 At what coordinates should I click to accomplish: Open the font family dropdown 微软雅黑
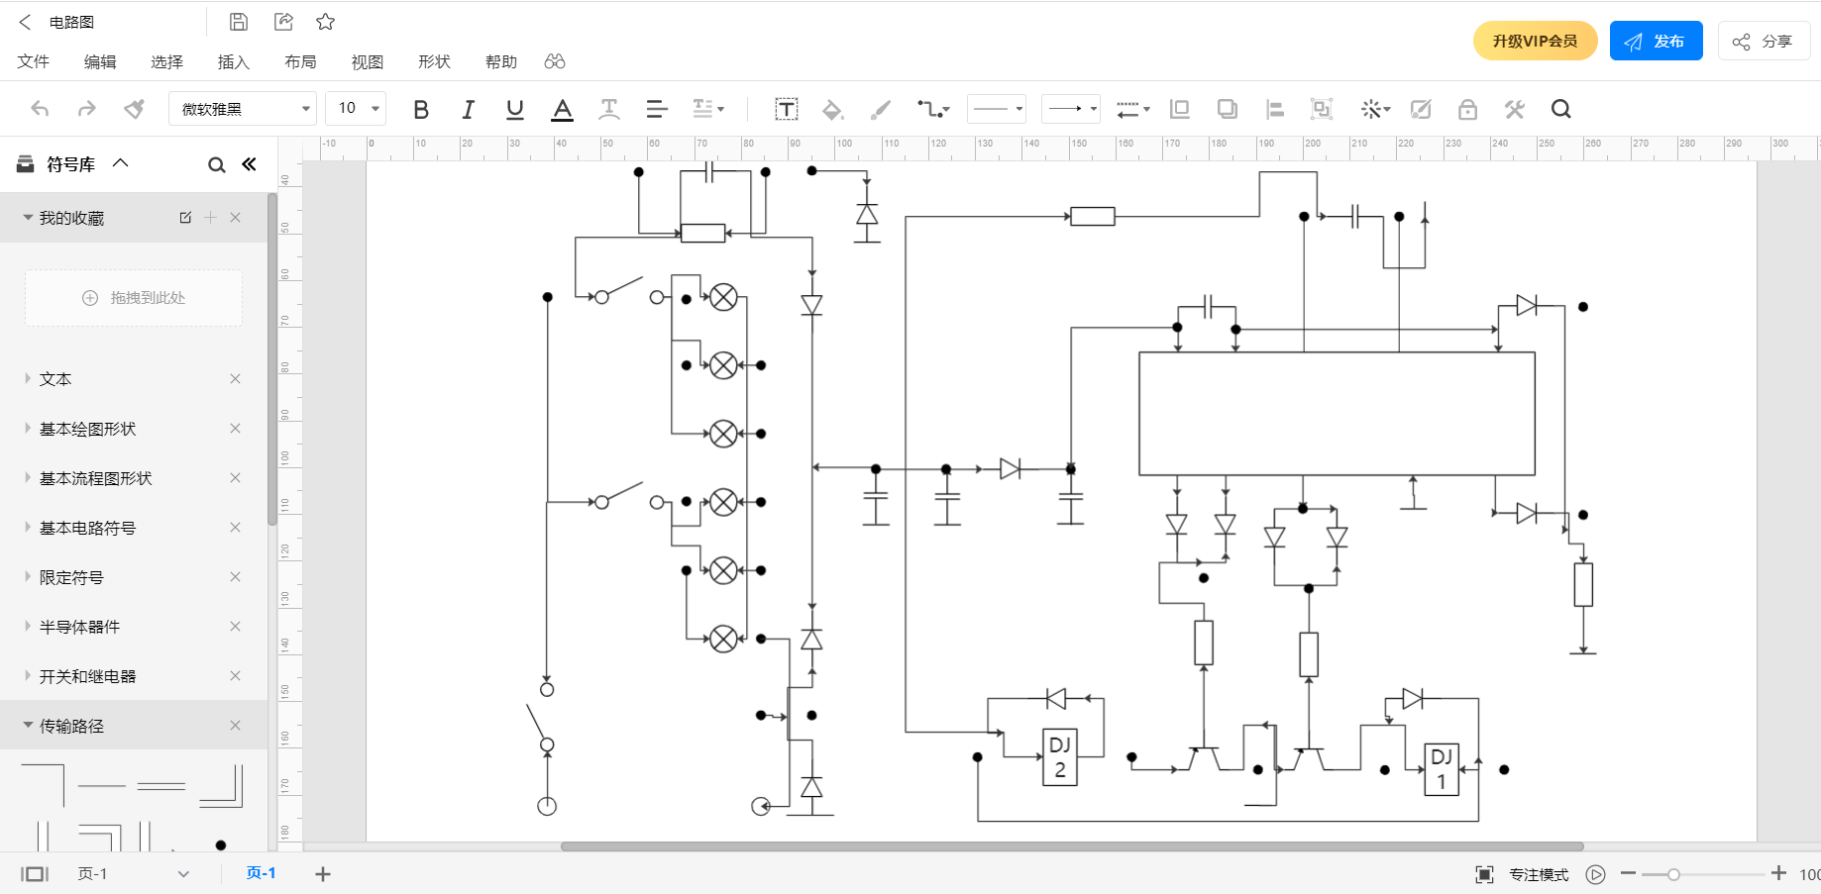click(243, 109)
